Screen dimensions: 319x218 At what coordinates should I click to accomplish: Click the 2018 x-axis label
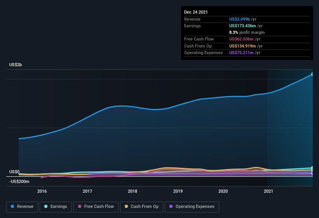click(132, 191)
